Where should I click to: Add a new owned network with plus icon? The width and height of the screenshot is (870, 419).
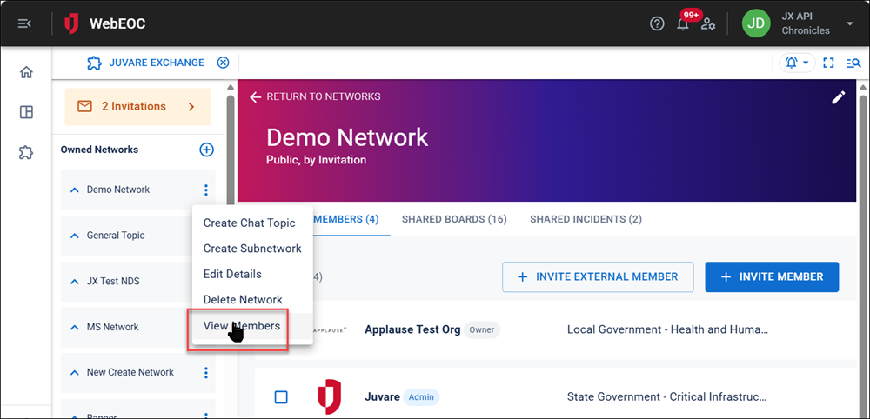click(x=206, y=150)
